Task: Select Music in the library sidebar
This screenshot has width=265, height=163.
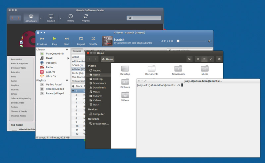Action: pos(49,58)
